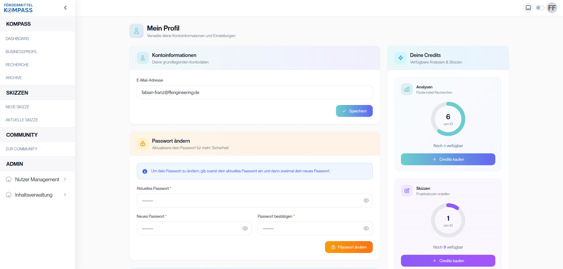This screenshot has height=269, width=563.
Task: Click the Fördermittel Kompass logo
Action: tap(18, 8)
